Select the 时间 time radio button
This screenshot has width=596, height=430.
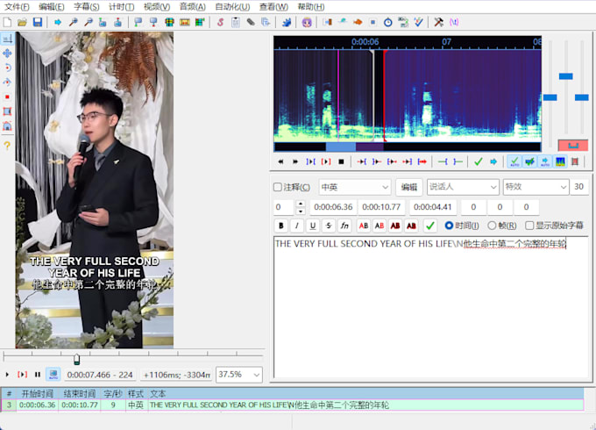coord(449,226)
